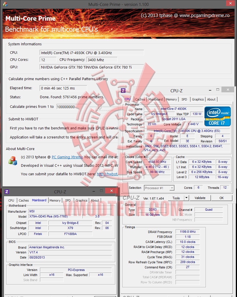Click the colorful MFC cubes icon in About section

(x=13, y=161)
